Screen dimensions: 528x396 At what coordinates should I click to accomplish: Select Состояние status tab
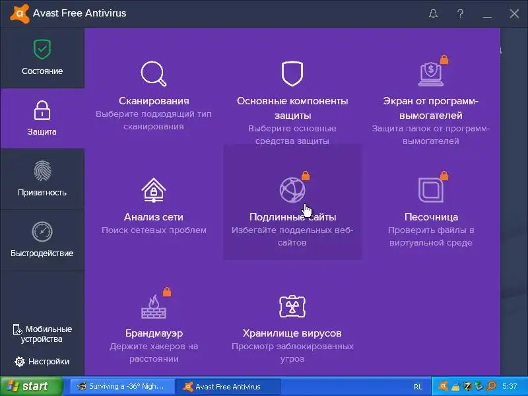click(x=42, y=58)
